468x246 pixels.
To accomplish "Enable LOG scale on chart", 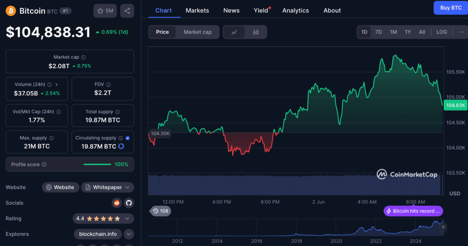I will (x=441, y=32).
